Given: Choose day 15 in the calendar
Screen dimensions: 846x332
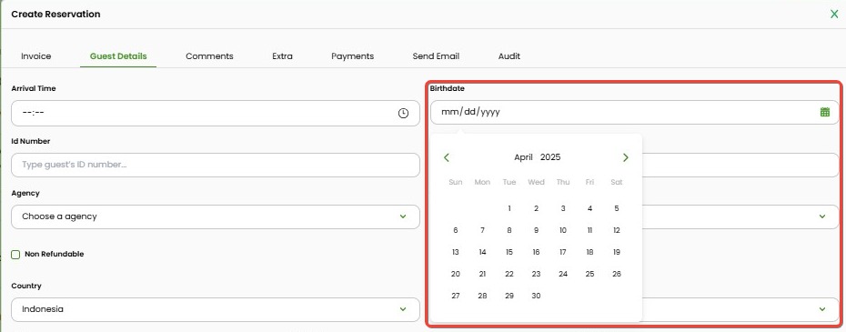Looking at the screenshot, I should click(x=509, y=252).
